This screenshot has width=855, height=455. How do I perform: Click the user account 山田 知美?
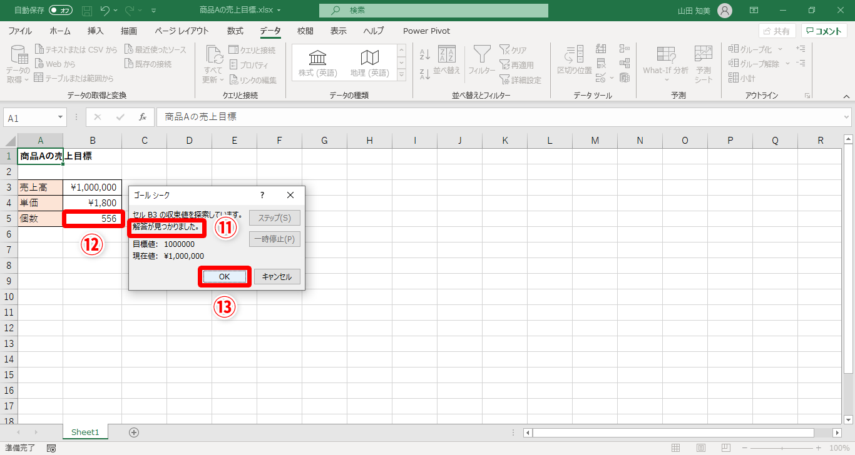coord(704,11)
